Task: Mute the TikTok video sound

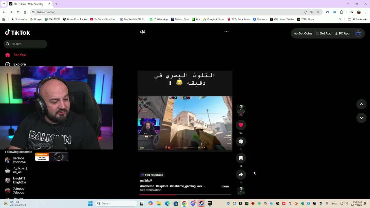Action: click(x=143, y=32)
